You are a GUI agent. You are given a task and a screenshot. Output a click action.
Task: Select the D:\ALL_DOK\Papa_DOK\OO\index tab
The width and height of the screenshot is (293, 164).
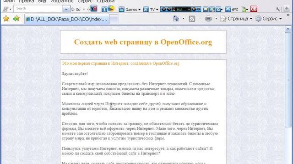pos(67,19)
